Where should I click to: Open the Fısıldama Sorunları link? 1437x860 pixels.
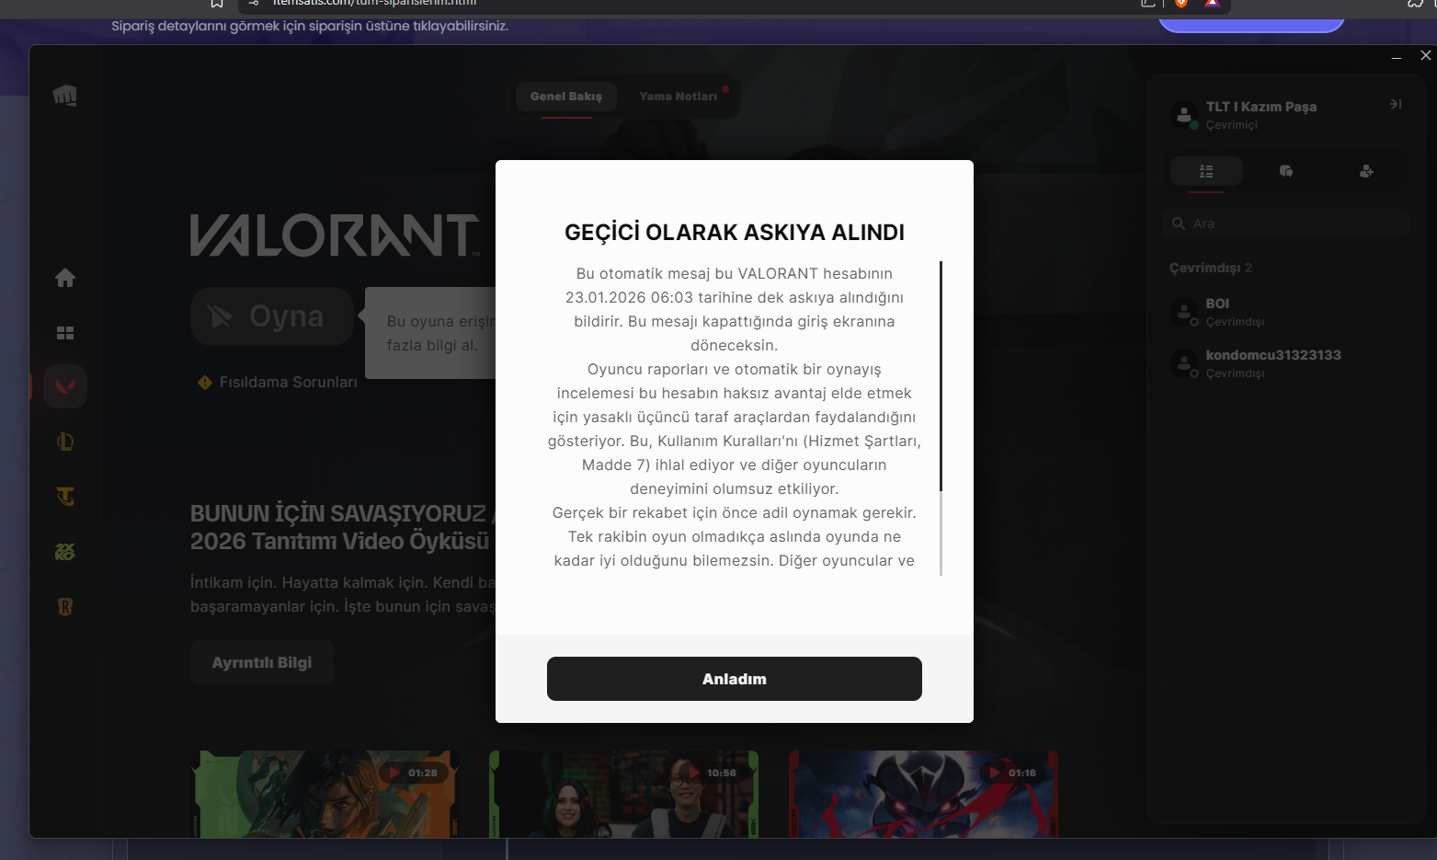click(288, 382)
